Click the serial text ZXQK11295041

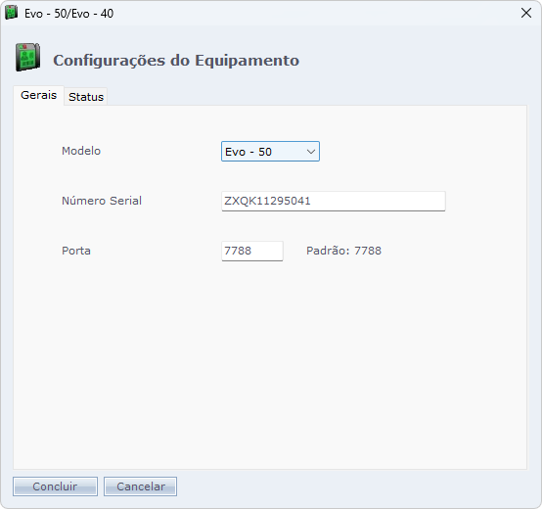coord(267,201)
